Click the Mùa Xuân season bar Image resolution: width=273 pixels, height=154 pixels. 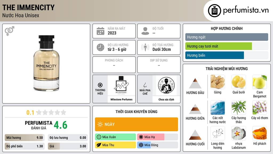pyautogui.click(x=115, y=137)
